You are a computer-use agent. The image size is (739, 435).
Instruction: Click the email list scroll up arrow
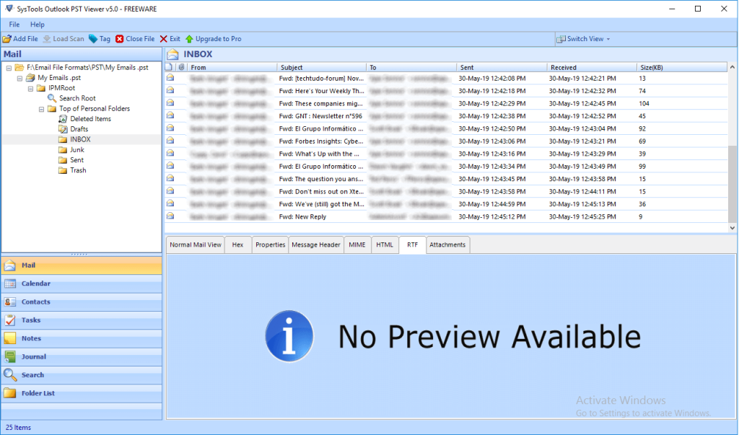(x=732, y=67)
